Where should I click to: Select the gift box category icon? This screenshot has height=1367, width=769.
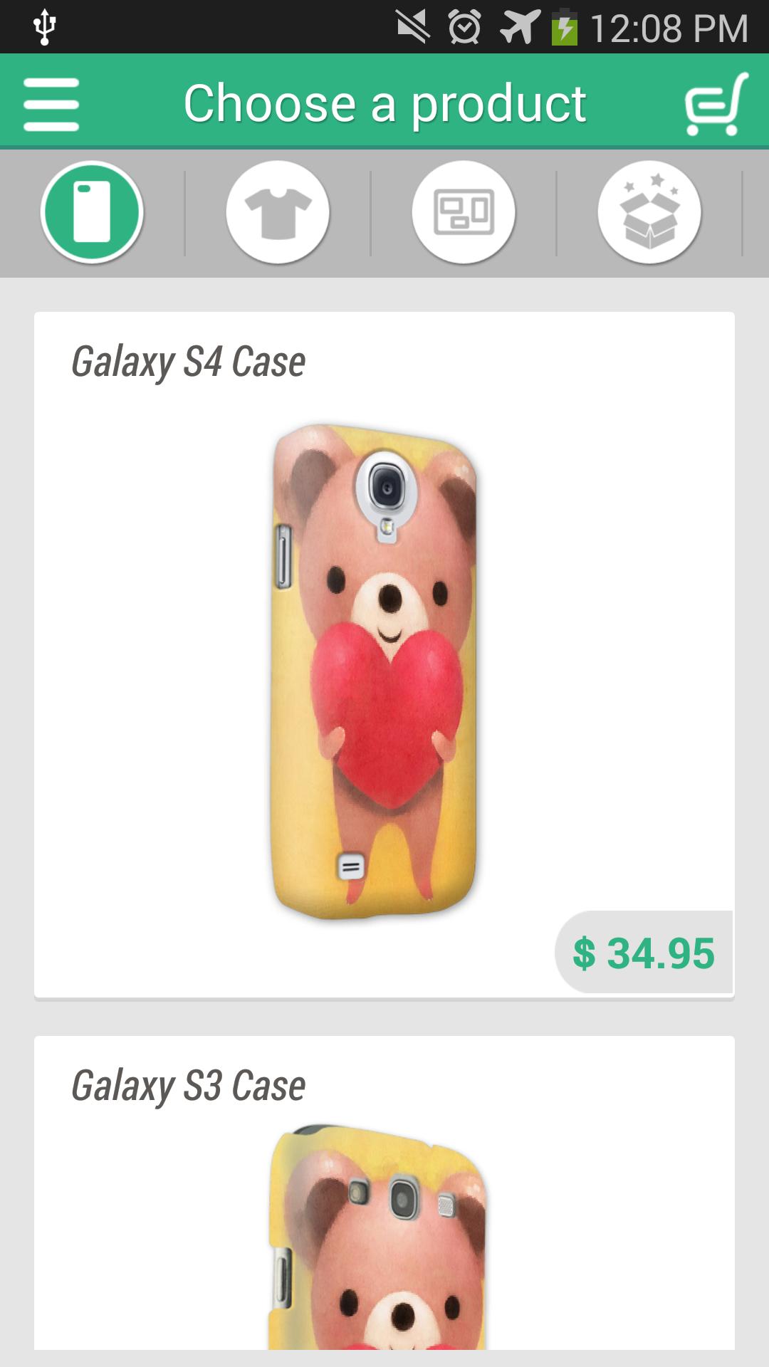click(x=649, y=212)
